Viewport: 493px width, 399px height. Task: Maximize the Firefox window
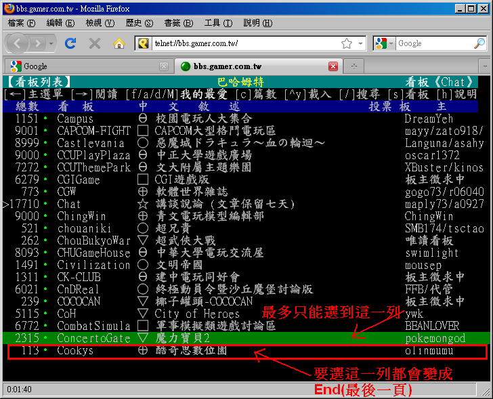coord(471,9)
